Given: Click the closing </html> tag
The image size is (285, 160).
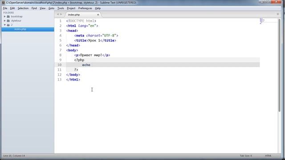Looking at the screenshot, I should tap(73, 80).
